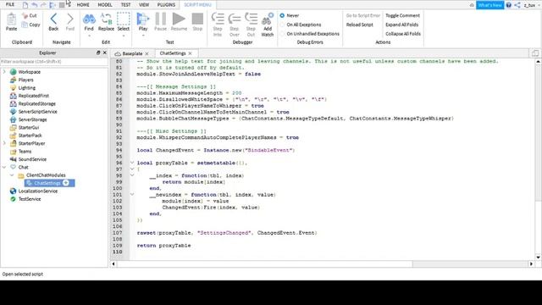Click Expand All Folds
The image size is (542, 305).
[x=401, y=25]
